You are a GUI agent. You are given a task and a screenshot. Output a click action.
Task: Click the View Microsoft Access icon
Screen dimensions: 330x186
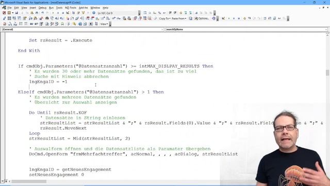point(4,13)
